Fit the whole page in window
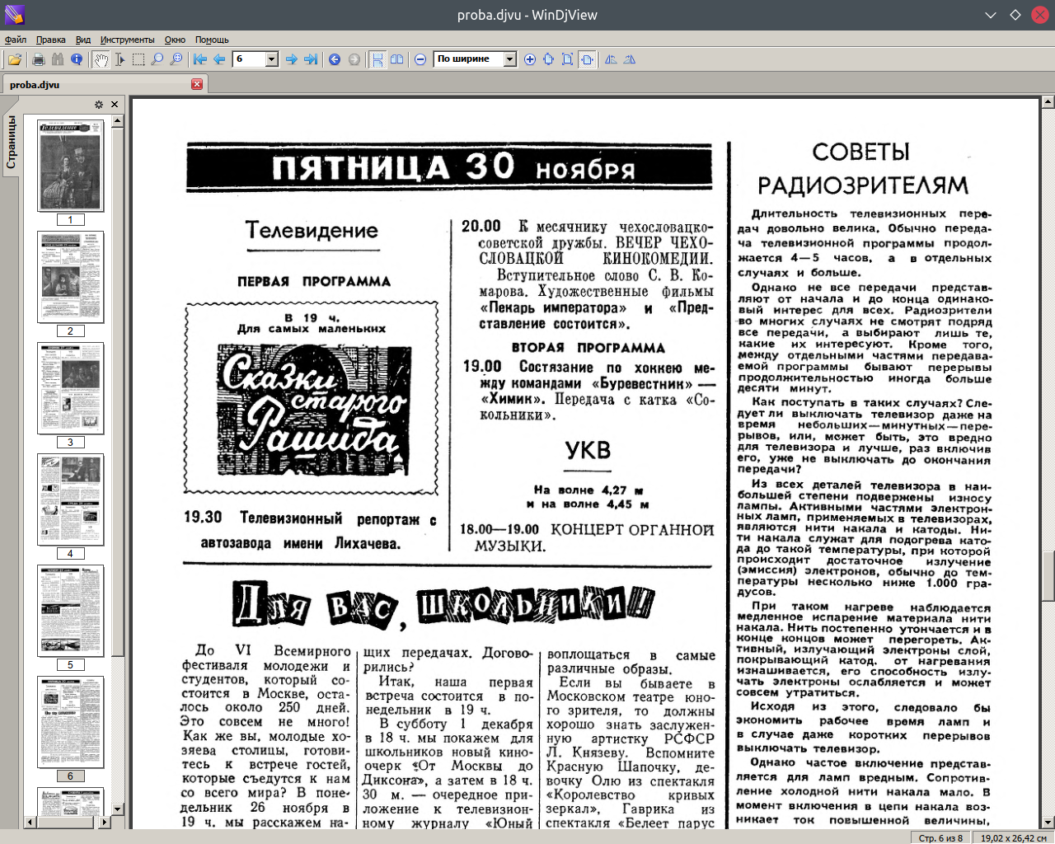 (x=568, y=59)
